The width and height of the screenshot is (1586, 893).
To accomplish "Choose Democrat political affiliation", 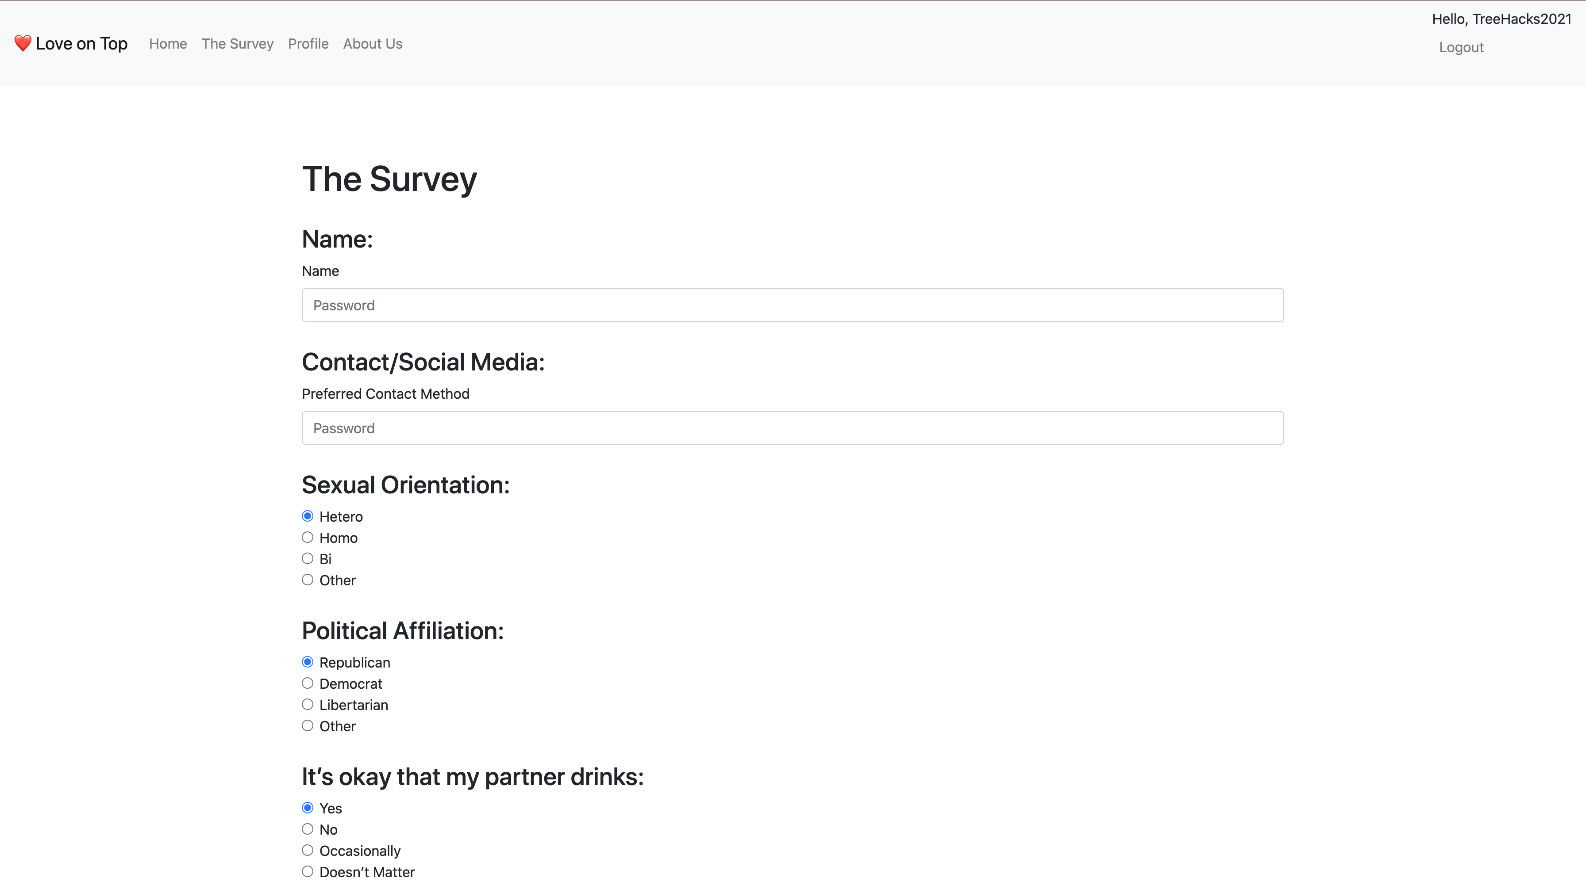I will point(307,683).
